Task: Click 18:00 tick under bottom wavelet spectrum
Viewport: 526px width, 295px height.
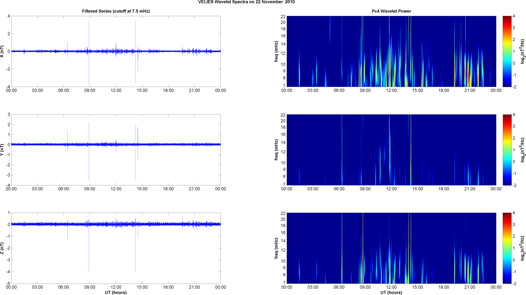Action: (443, 287)
